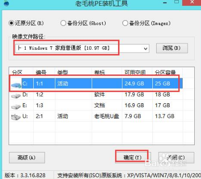Image resolution: width=201 pixels, height=179 pixels.
Task: Click the U: drive letter label
Action: tap(25, 116)
